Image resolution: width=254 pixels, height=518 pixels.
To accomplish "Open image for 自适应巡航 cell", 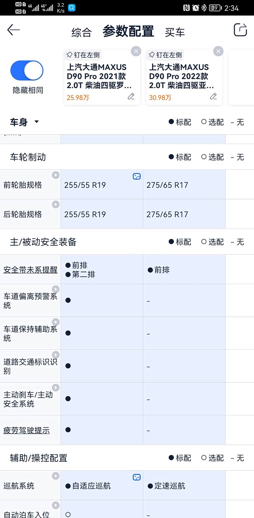I will click(136, 477).
